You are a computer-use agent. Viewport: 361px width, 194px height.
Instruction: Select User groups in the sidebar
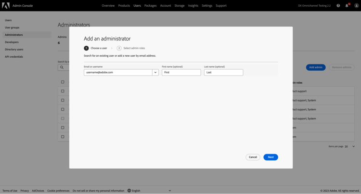[26, 27]
